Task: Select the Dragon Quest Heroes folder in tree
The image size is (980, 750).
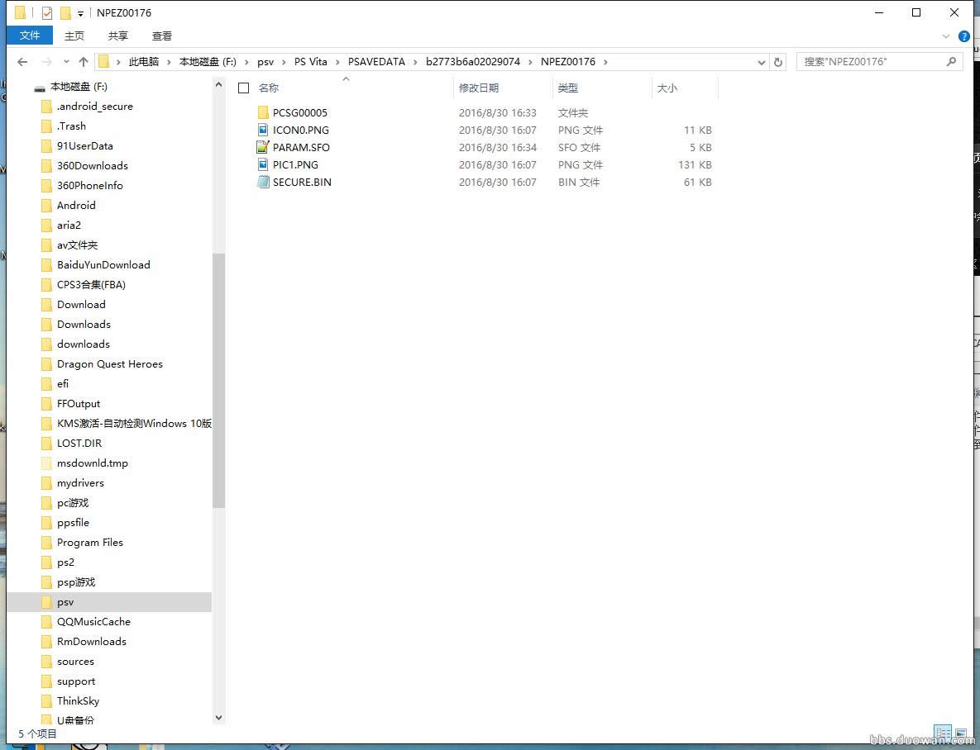Action: [109, 364]
